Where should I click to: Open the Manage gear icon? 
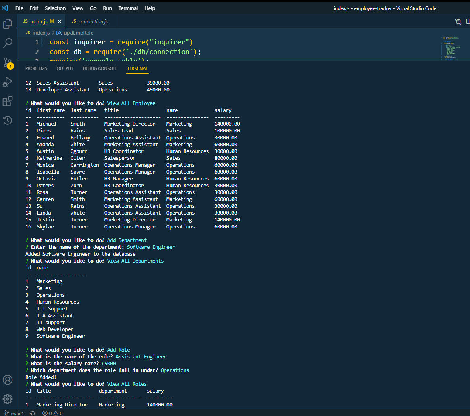tap(8, 399)
